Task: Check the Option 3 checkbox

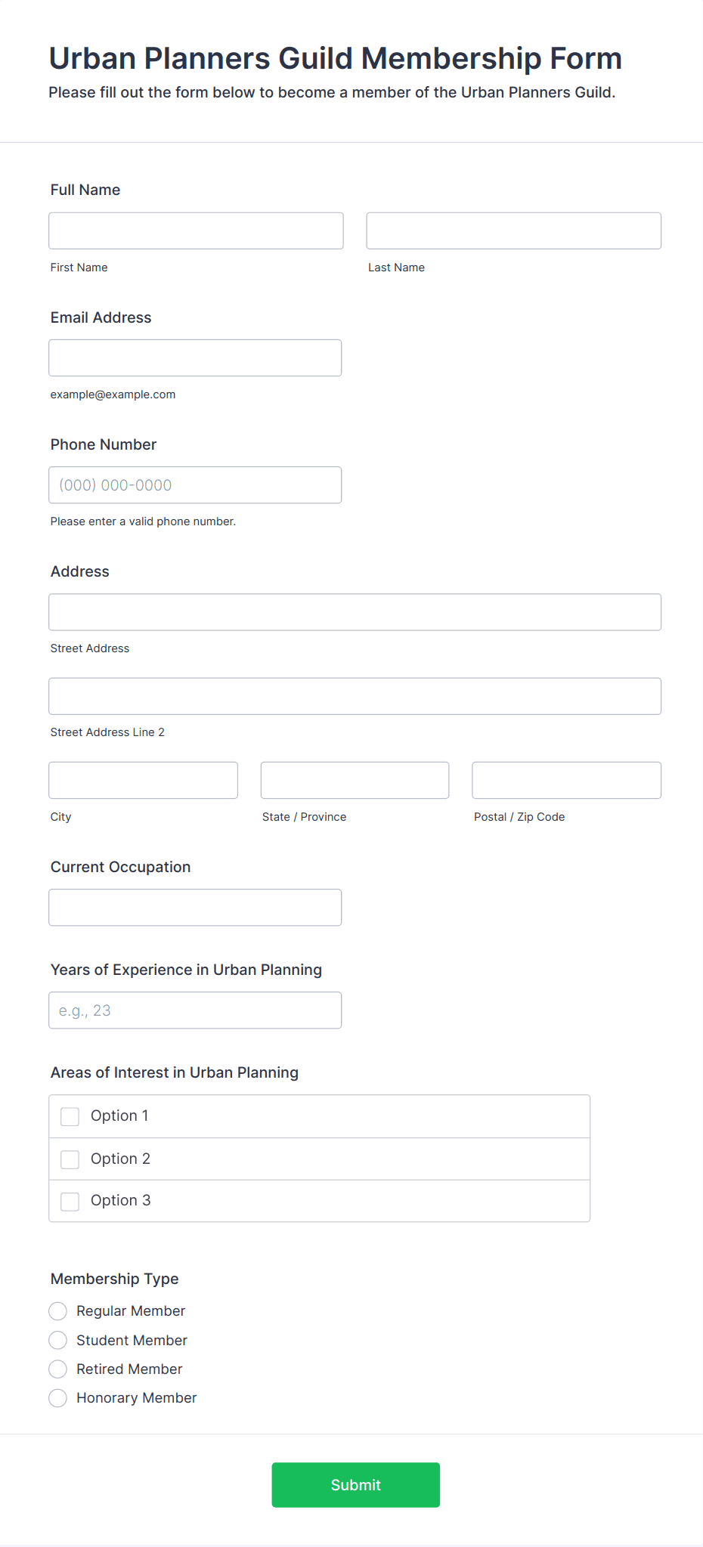Action: pyautogui.click(x=70, y=1201)
